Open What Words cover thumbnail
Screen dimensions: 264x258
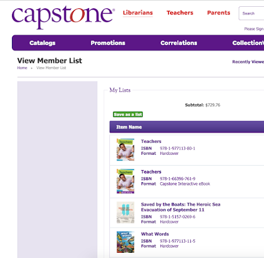tap(126, 242)
